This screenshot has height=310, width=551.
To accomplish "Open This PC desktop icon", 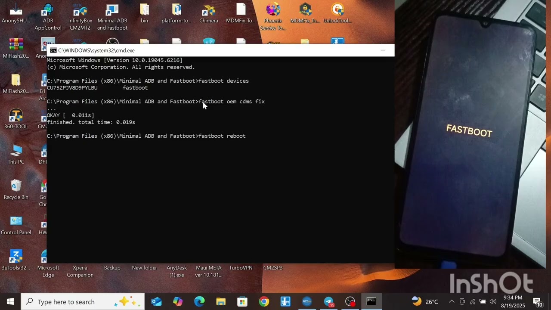I will click(x=16, y=155).
